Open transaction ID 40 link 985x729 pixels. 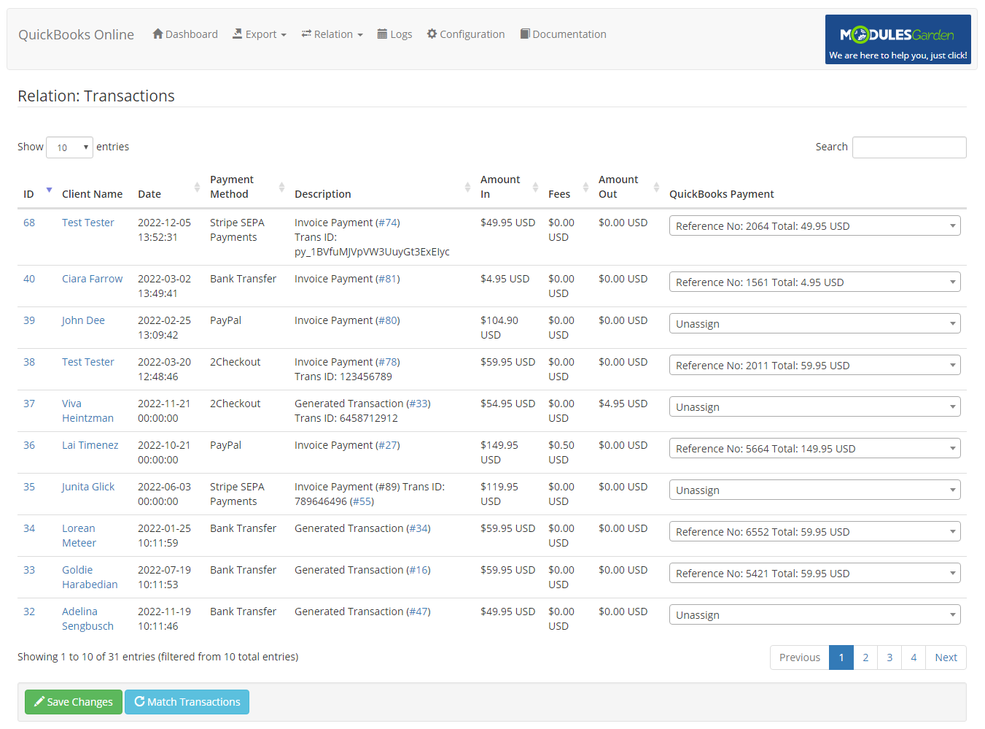tap(29, 279)
